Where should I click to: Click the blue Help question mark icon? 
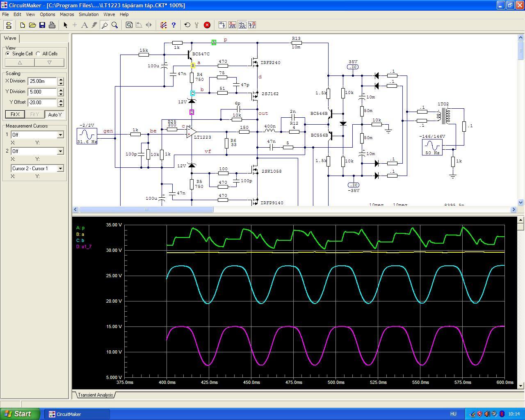(x=173, y=25)
